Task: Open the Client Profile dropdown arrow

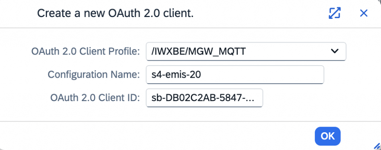Action: [335, 51]
